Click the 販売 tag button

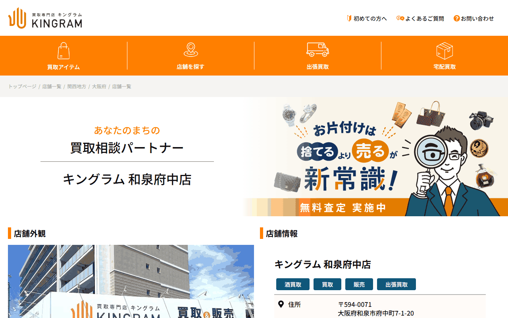(x=359, y=285)
